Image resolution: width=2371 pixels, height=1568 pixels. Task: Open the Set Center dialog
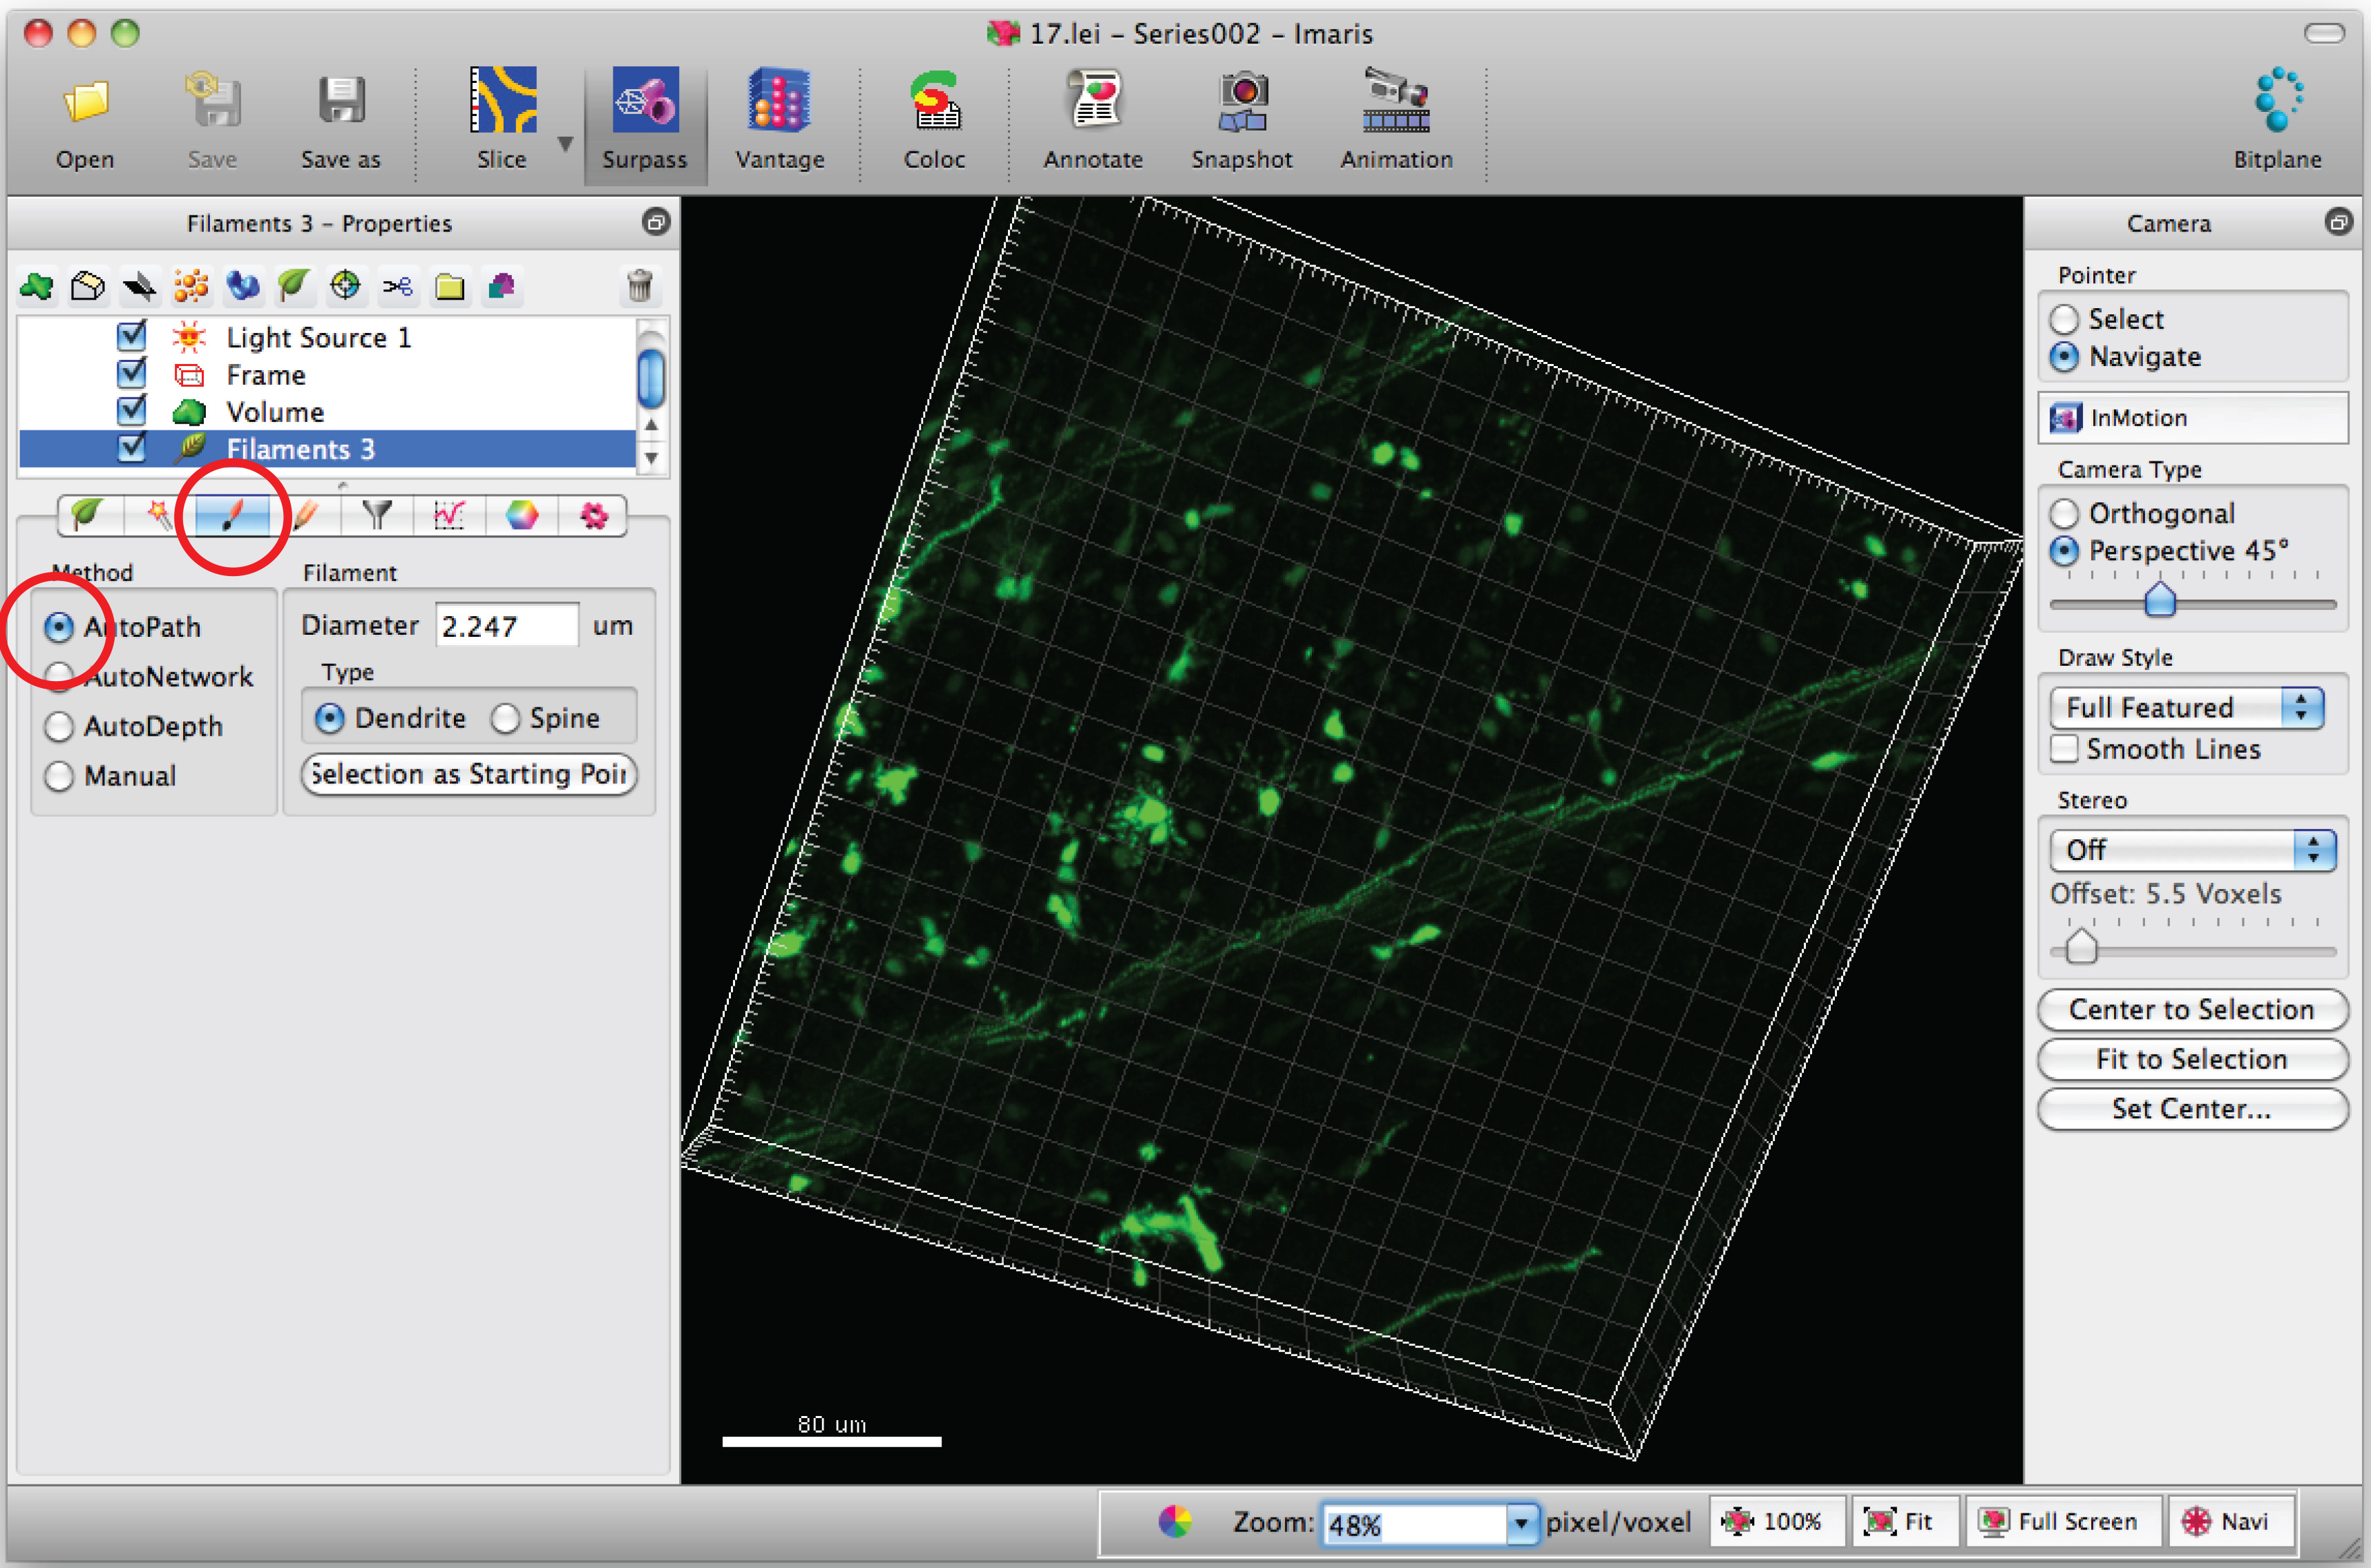[2192, 1109]
